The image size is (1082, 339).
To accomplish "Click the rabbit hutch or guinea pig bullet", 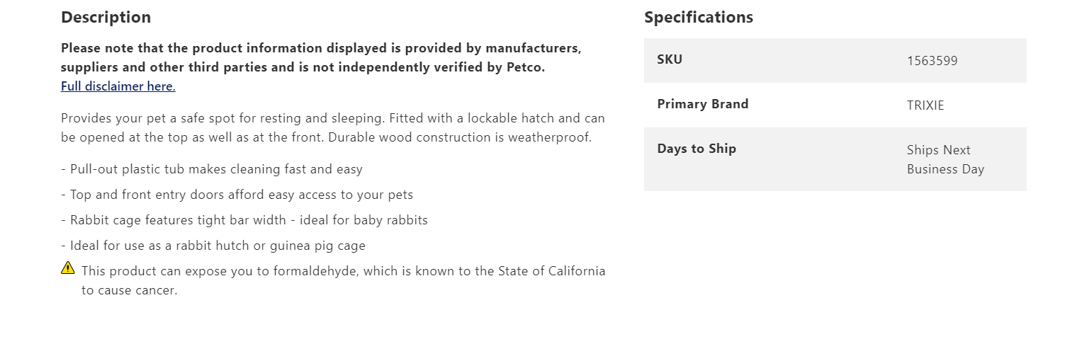I will [213, 246].
